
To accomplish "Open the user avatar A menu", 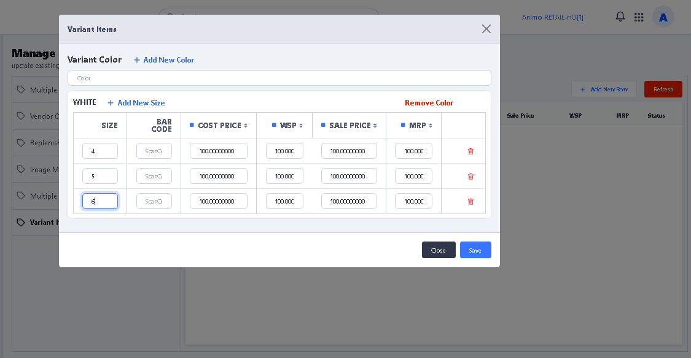I will tap(663, 17).
